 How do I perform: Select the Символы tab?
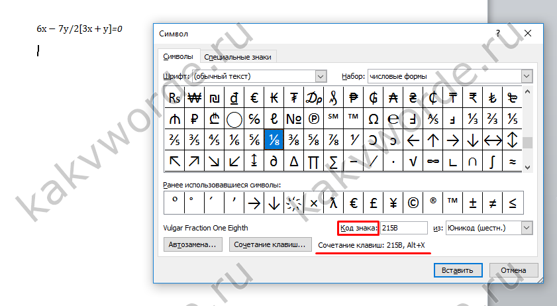coord(177,57)
